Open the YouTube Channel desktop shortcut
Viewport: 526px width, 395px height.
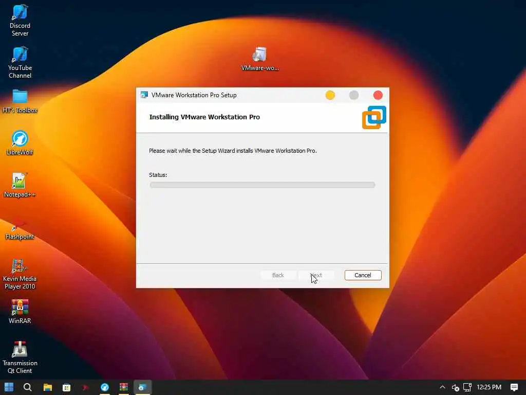coord(20,62)
